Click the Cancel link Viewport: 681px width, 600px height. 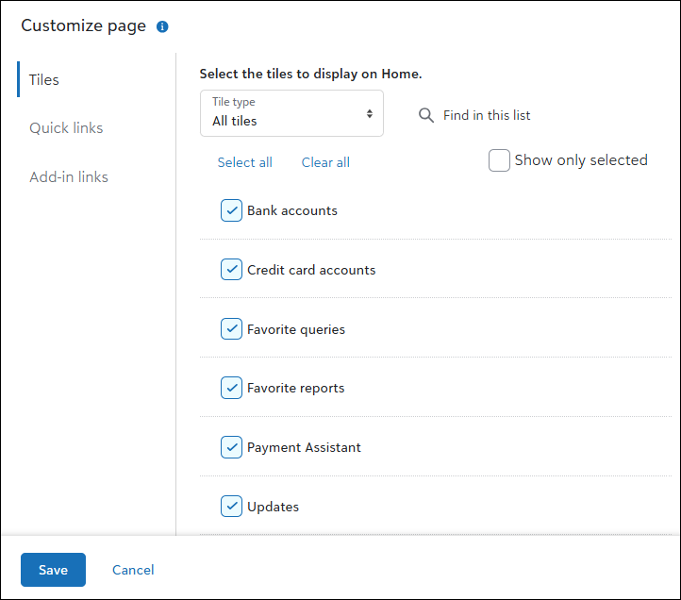(133, 570)
